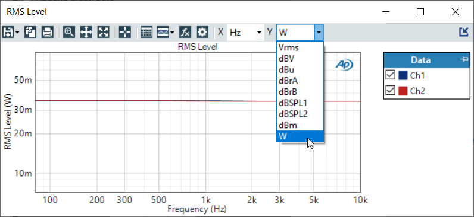Choose dBm from the unit list
Viewport: 474px width, 217px height.
pyautogui.click(x=300, y=125)
